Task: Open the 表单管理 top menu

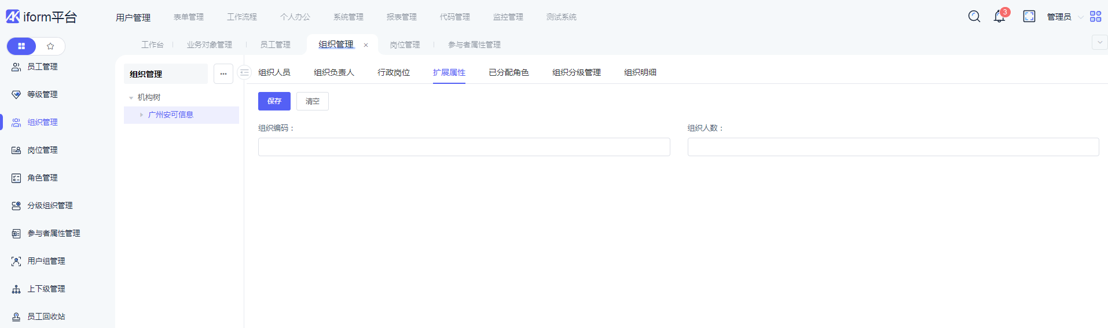Action: click(188, 17)
